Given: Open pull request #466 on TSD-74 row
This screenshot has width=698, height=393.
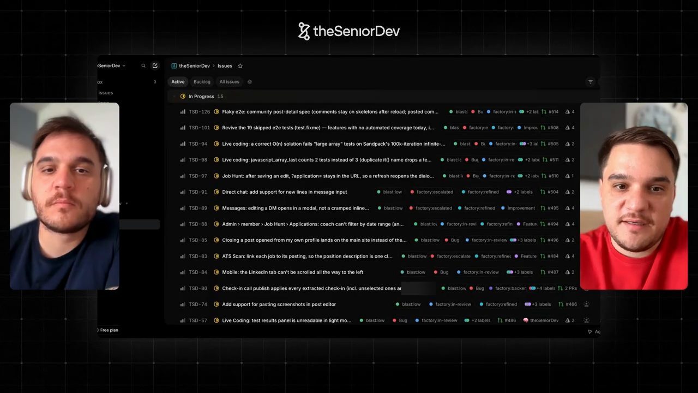Looking at the screenshot, I should (568, 305).
